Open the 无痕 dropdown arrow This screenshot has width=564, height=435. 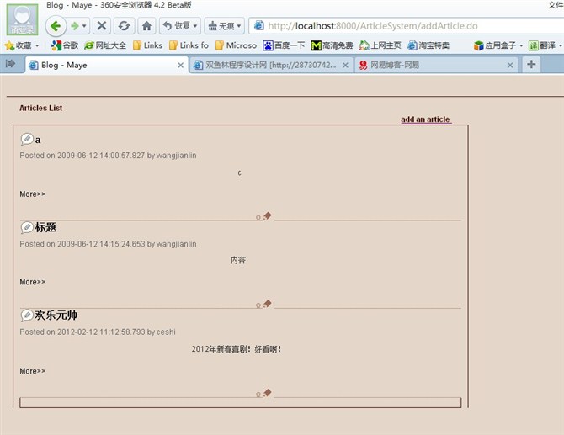pos(239,26)
